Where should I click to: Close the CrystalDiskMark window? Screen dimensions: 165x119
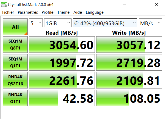[157, 4]
